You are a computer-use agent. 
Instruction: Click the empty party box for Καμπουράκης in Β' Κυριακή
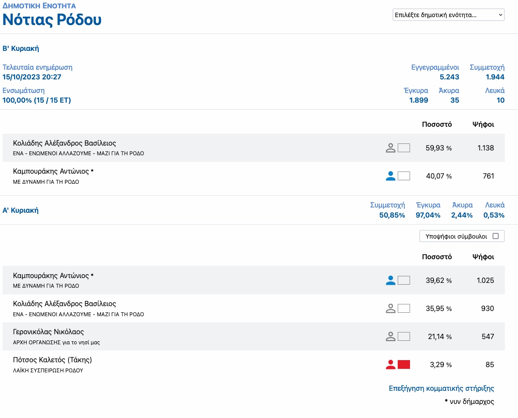click(404, 176)
